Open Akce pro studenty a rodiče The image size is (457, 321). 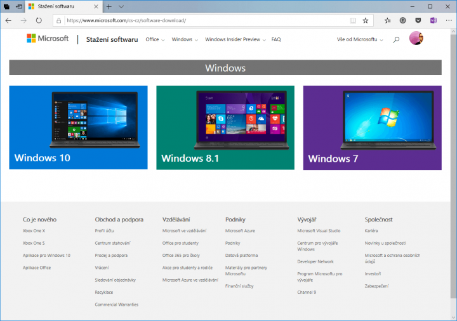tap(187, 268)
